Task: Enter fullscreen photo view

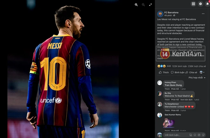Action: click(x=150, y=5)
